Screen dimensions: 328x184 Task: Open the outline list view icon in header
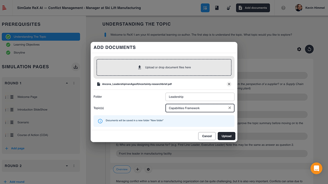pyautogui.click(x=205, y=8)
